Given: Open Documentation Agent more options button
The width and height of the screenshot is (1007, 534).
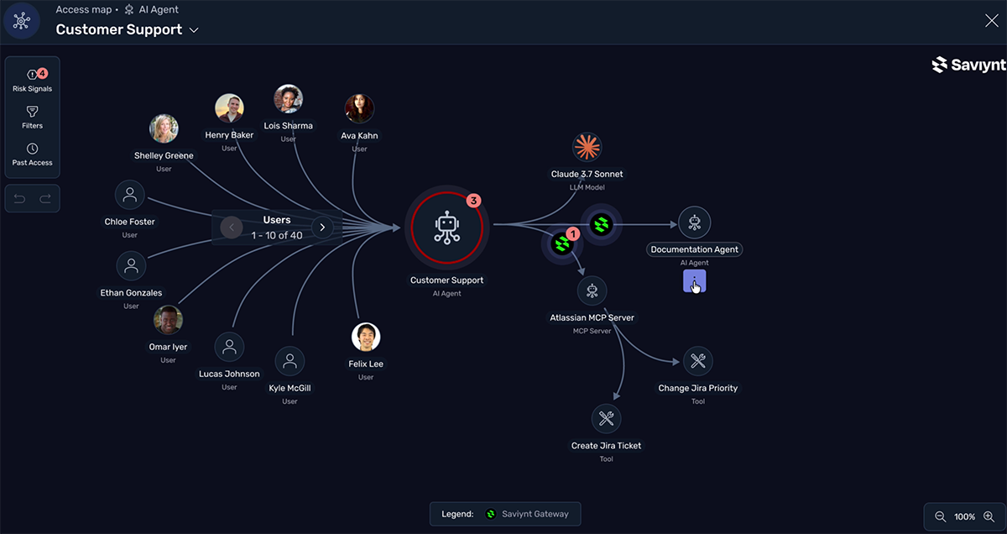Looking at the screenshot, I should click(x=694, y=281).
